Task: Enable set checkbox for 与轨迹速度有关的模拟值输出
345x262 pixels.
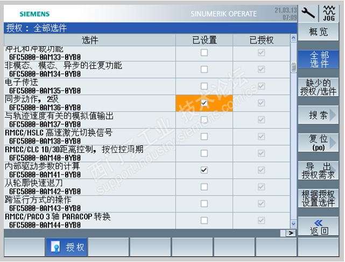Action: (x=204, y=119)
